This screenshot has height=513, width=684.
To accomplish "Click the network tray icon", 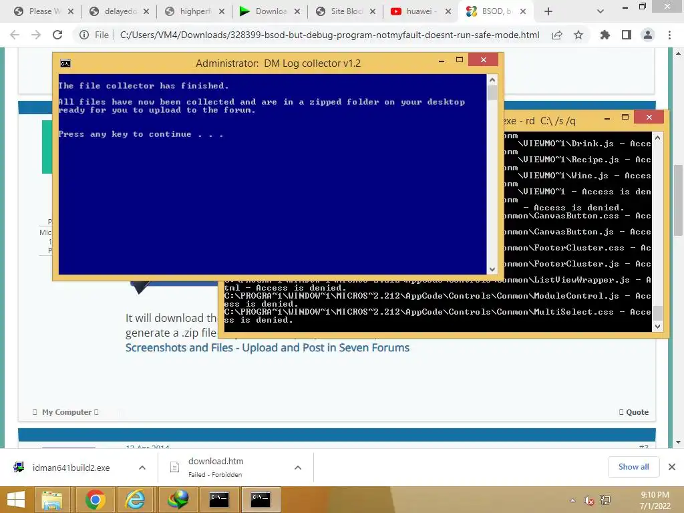I will tap(605, 500).
